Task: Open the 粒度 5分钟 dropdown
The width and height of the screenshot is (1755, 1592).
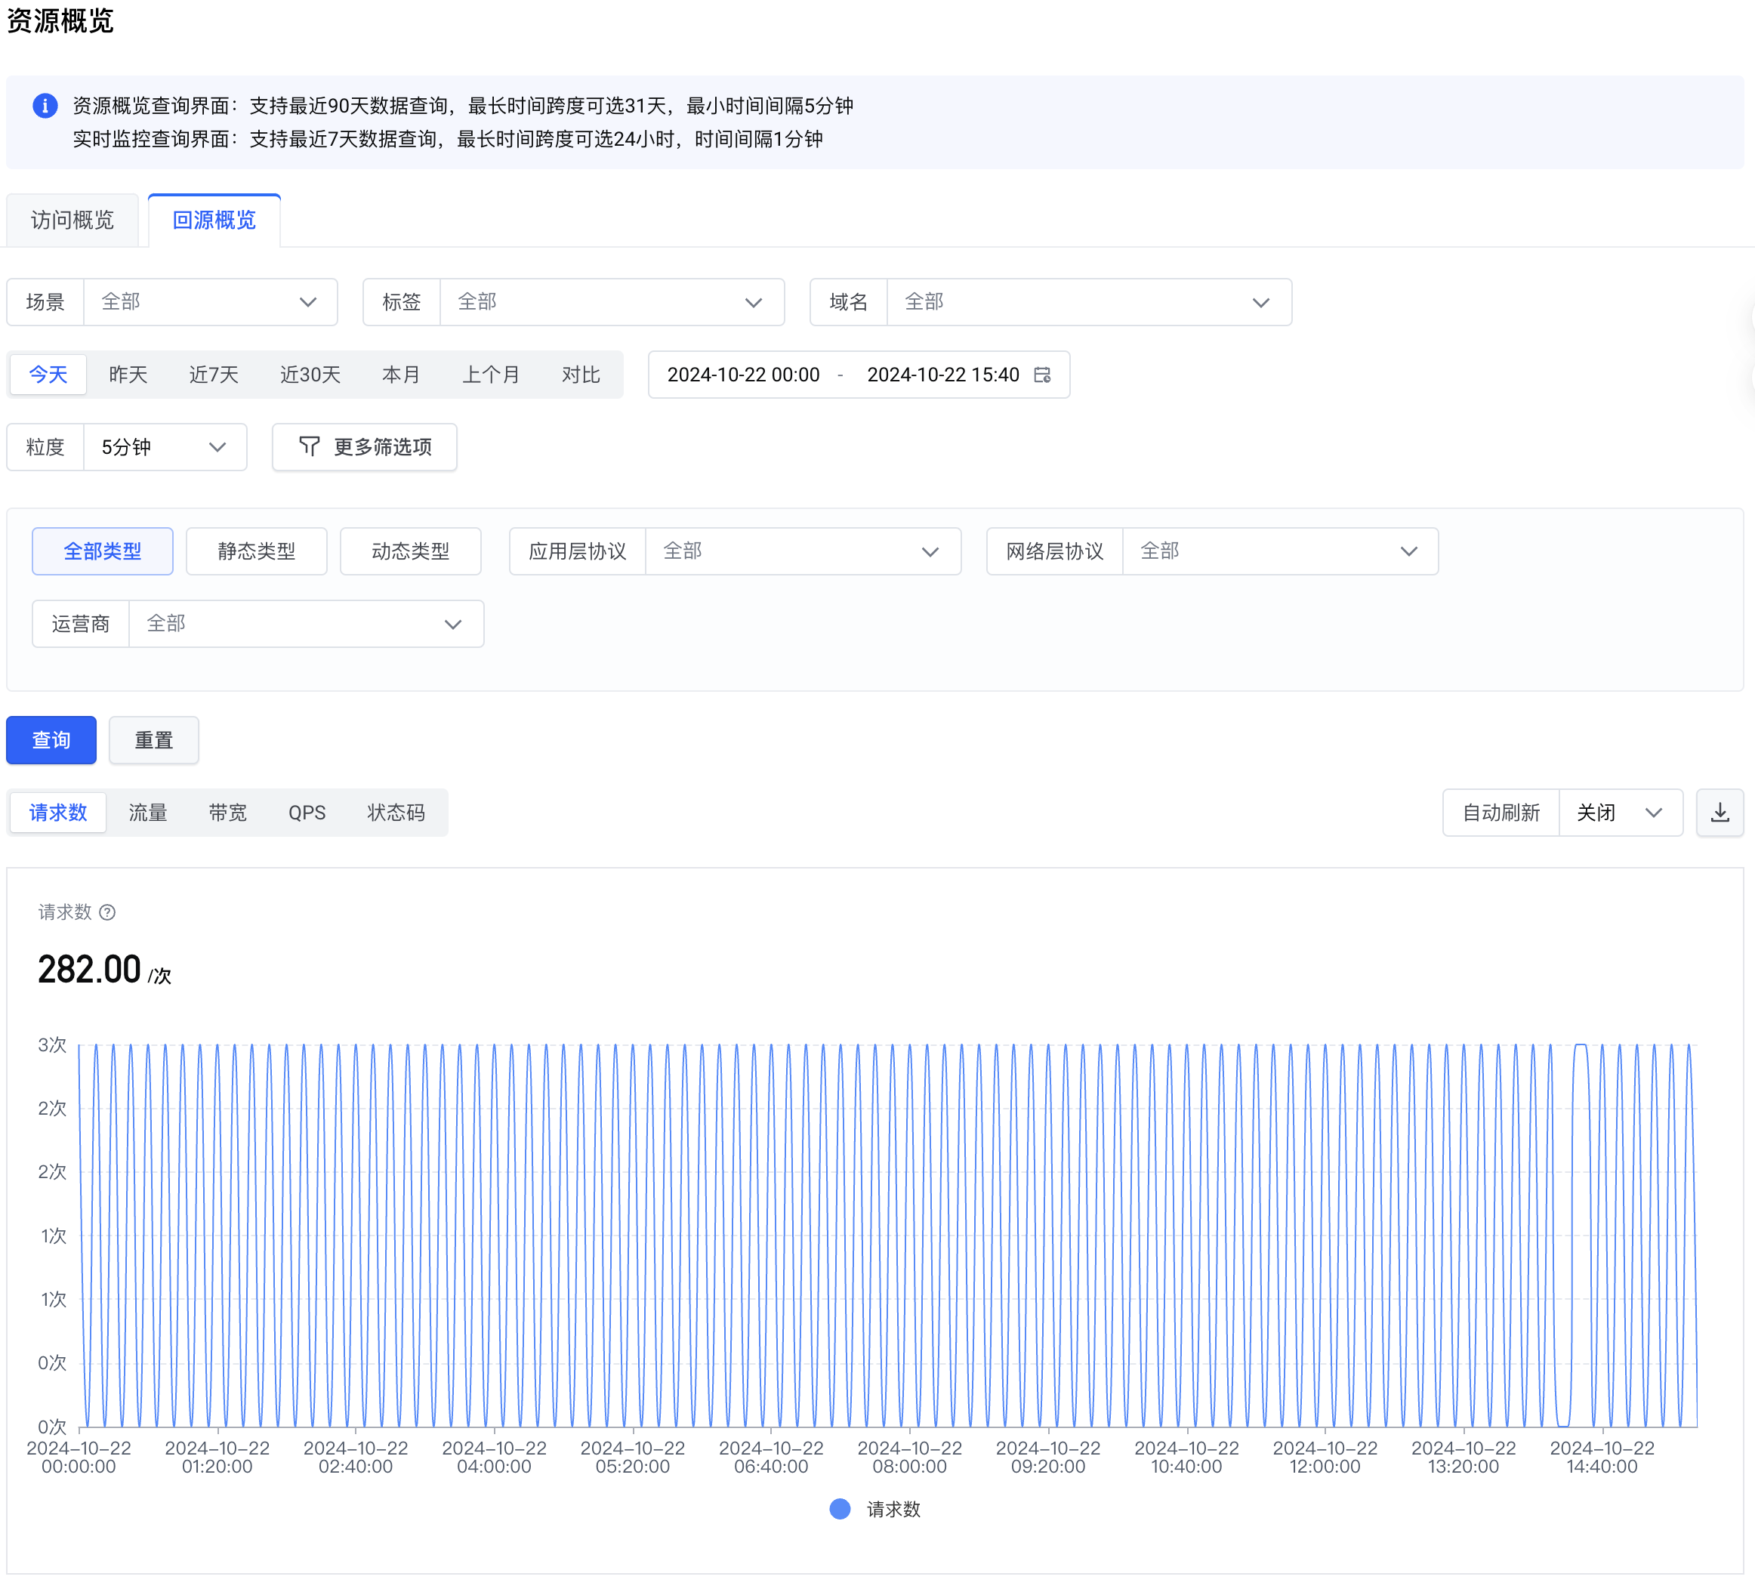Action: coord(127,447)
